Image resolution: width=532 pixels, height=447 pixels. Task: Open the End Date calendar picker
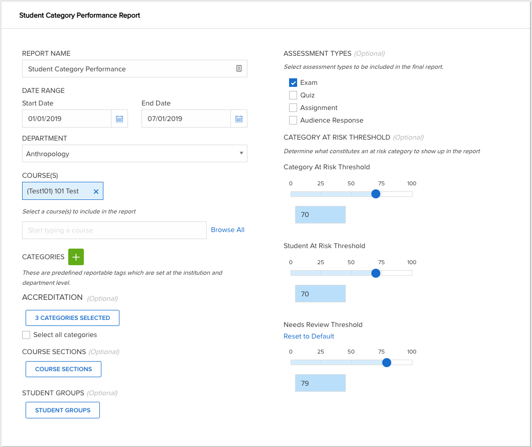(239, 119)
